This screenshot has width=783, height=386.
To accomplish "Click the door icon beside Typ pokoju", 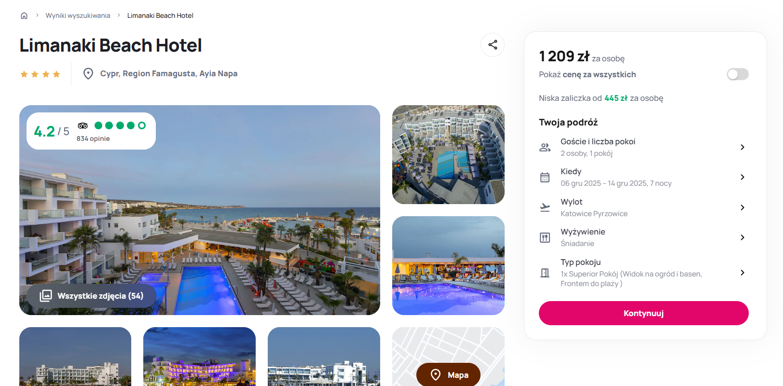I will click(x=545, y=273).
